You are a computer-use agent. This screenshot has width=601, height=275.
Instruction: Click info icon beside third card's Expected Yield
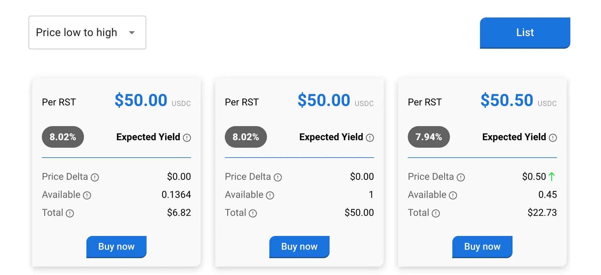pos(553,138)
